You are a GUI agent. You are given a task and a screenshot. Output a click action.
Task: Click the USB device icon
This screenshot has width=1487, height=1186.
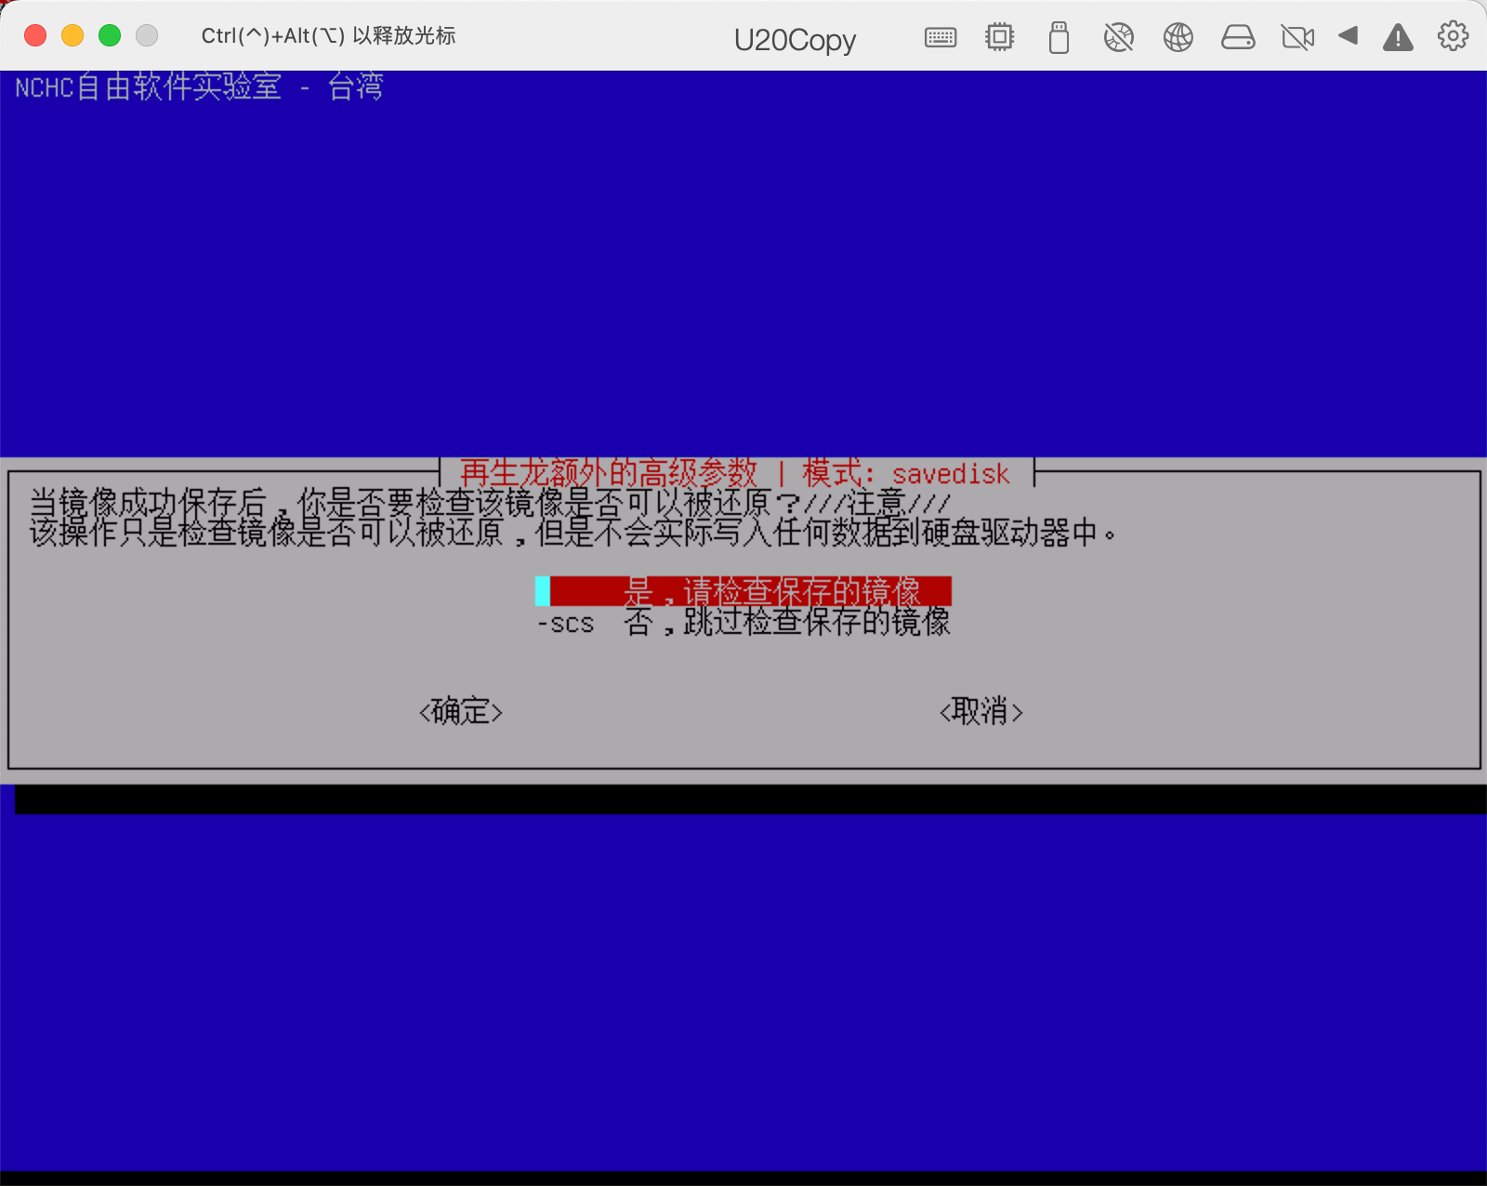(1059, 37)
